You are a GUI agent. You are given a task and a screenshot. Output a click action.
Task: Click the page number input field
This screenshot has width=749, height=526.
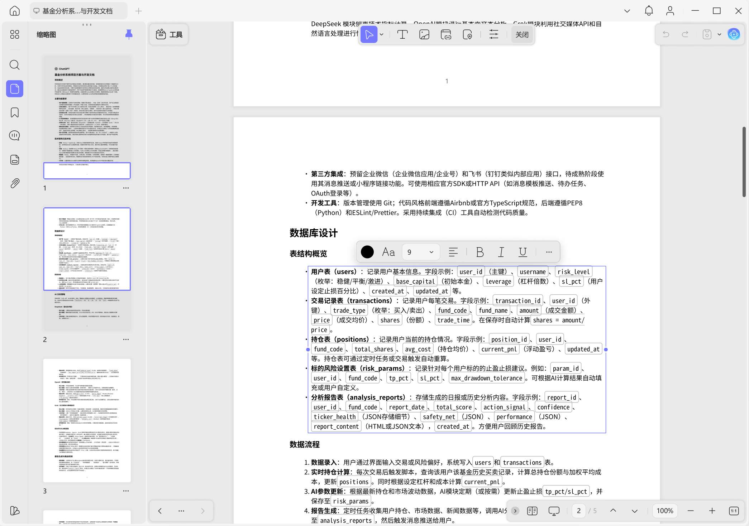(578, 511)
